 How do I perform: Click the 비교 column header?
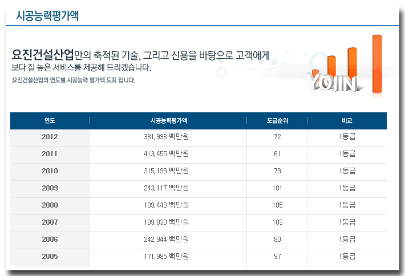point(347,120)
